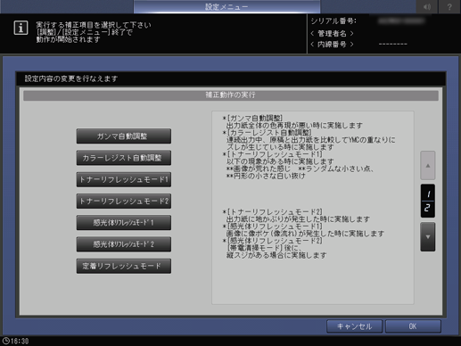Click the シリアル番号 label
461x346 pixels.
coord(333,21)
